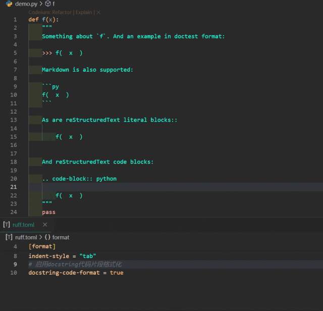Click the "tab" string value
Image resolution: width=323 pixels, height=311 pixels.
point(88,256)
